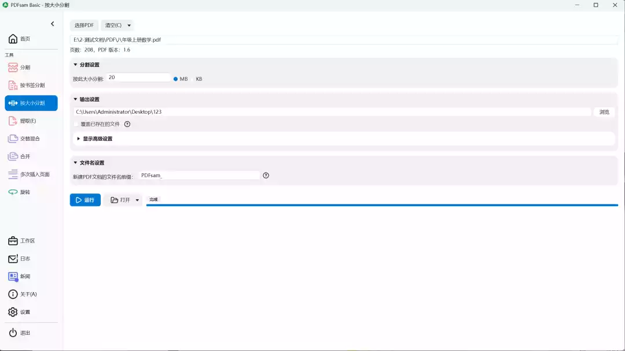The width and height of the screenshot is (625, 351).
Task: Open dropdown arrow next to Open (打开) button
Action: (137, 200)
